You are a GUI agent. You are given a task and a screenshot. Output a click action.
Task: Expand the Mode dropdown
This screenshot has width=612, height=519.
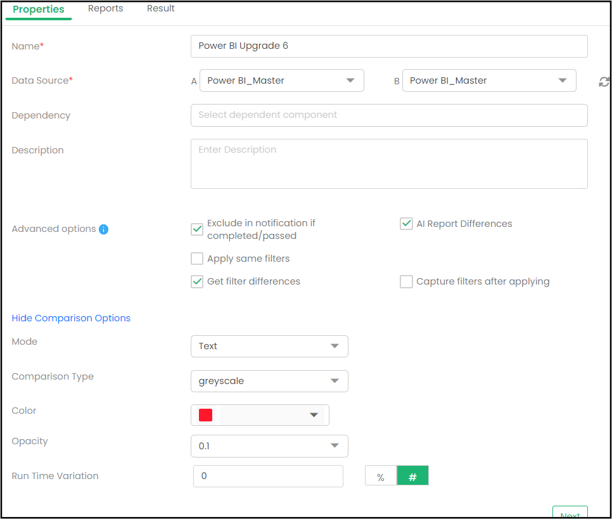(269, 346)
